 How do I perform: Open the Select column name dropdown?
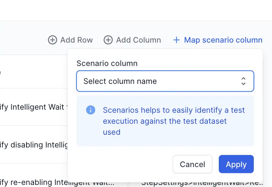pos(165,81)
